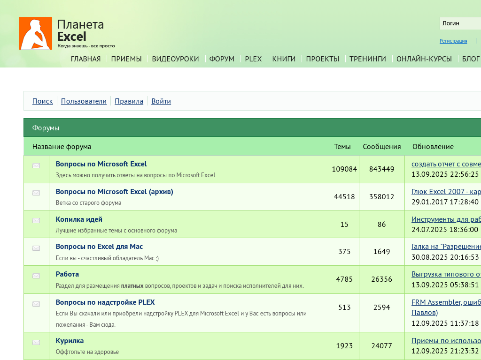Open Вопросы по Excel для Mac forum
This screenshot has width=481, height=360.
99,247
